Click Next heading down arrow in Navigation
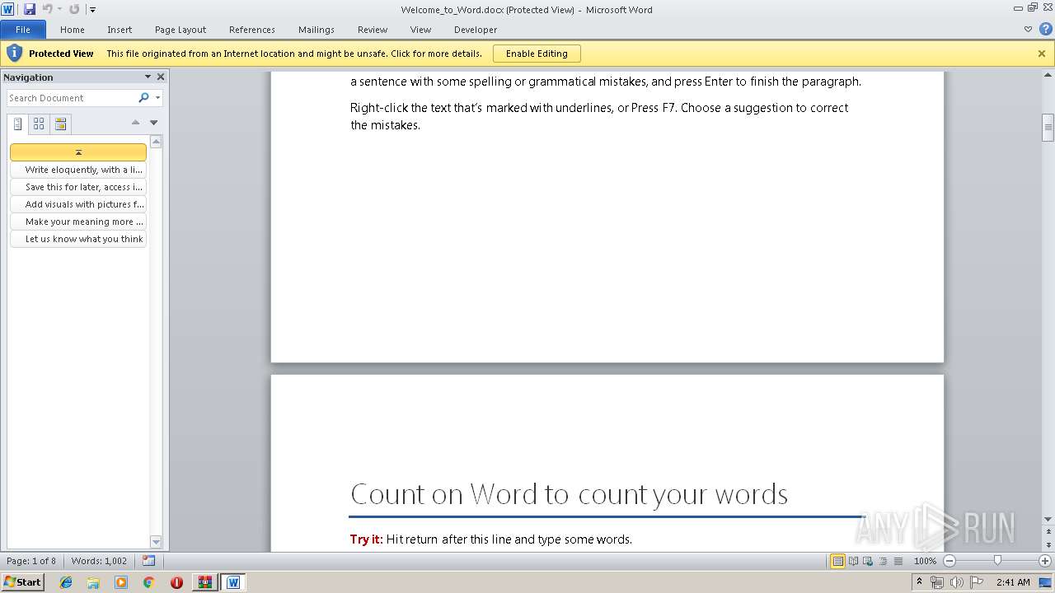Image resolution: width=1055 pixels, height=593 pixels. tap(153, 123)
